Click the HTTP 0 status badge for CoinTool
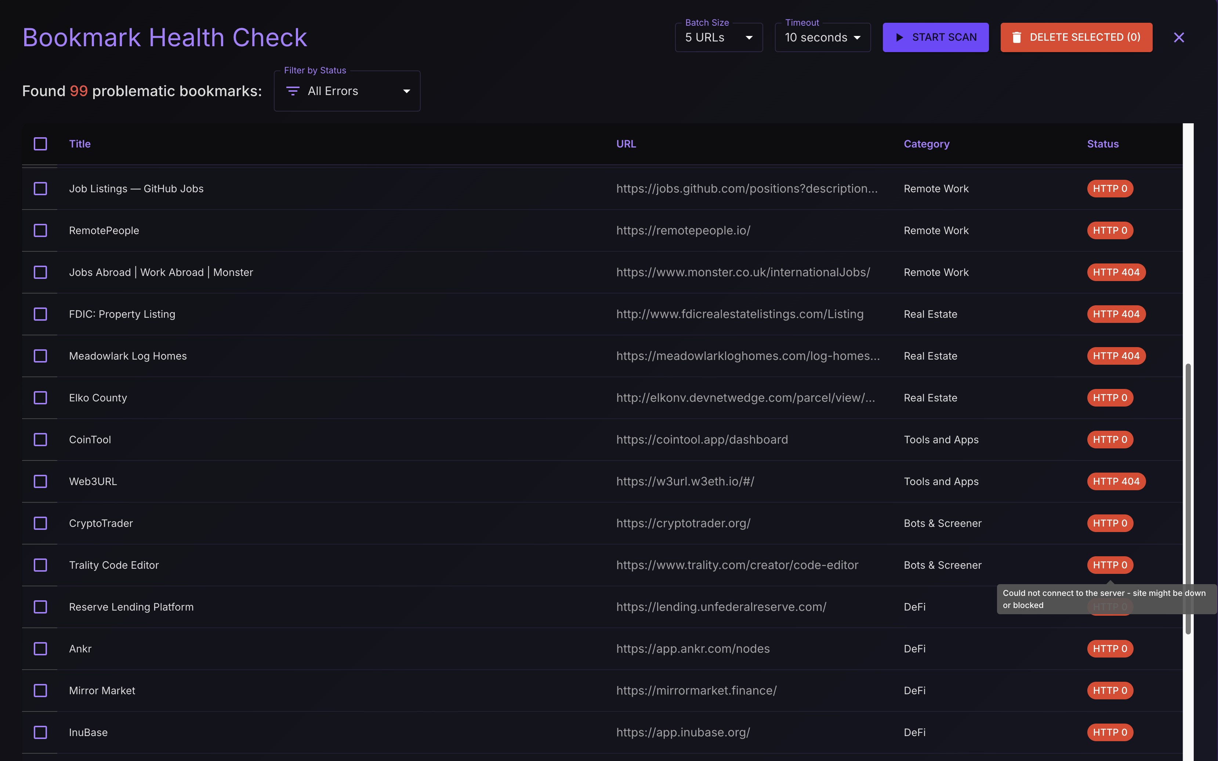The image size is (1218, 761). [1110, 439]
